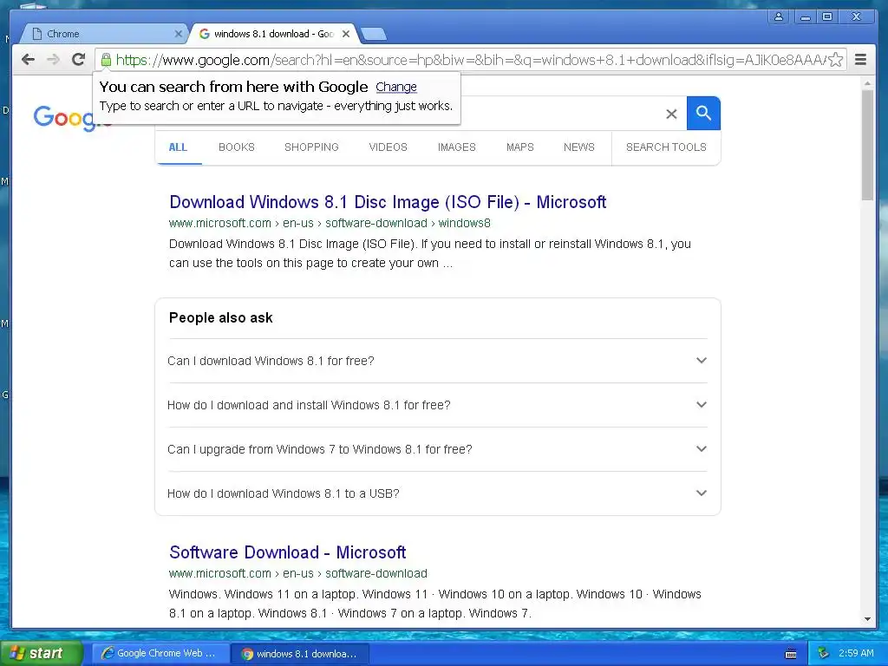Click the 2:59 AM clock
Image resolution: width=888 pixels, height=666 pixels.
(856, 654)
